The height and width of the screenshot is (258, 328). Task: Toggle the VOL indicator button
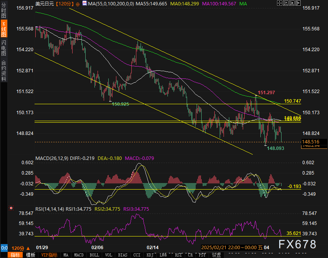(x=109, y=255)
